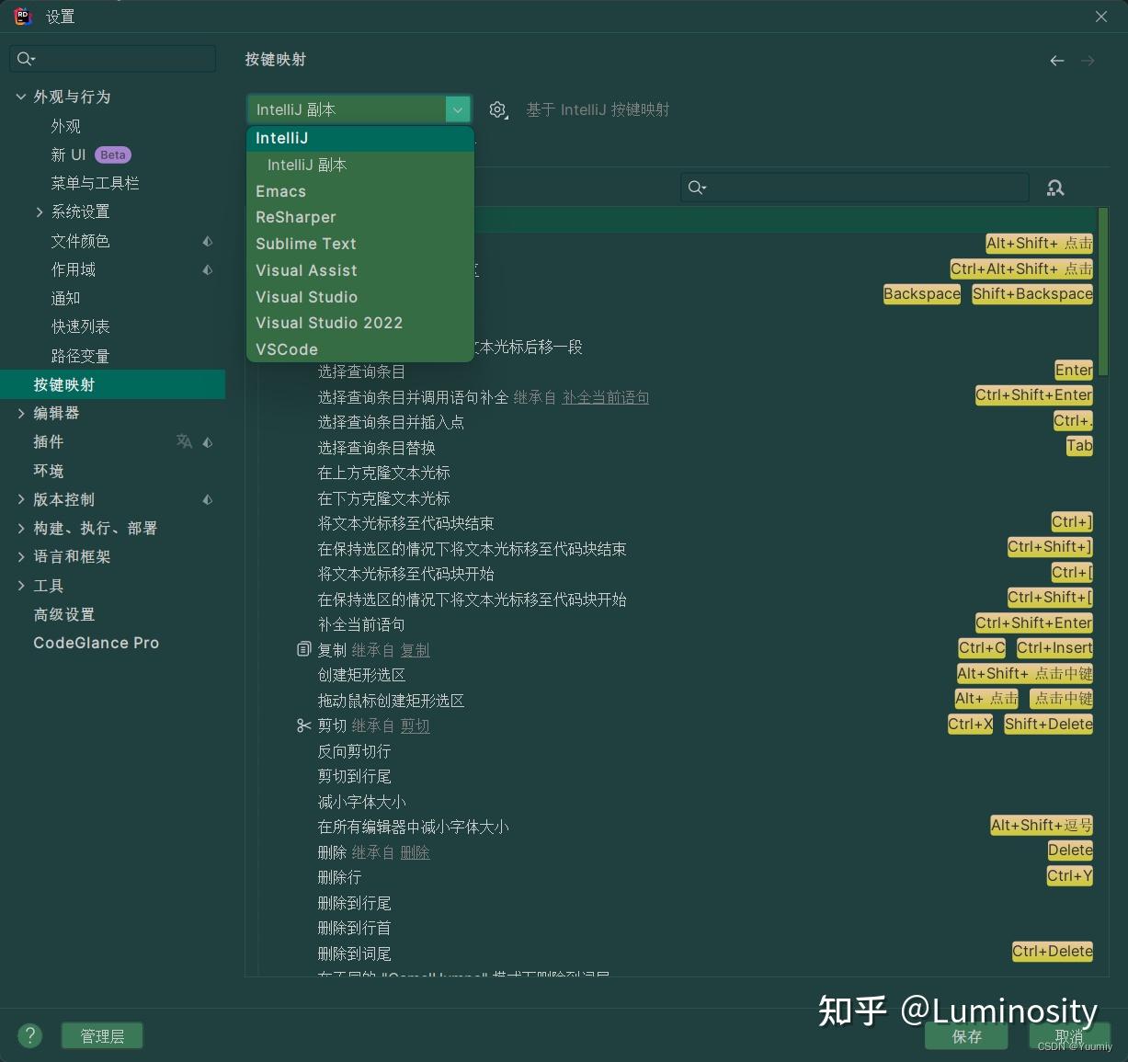Viewport: 1128px width, 1062px height.
Task: Click the back navigation arrow
Action: point(1057,61)
